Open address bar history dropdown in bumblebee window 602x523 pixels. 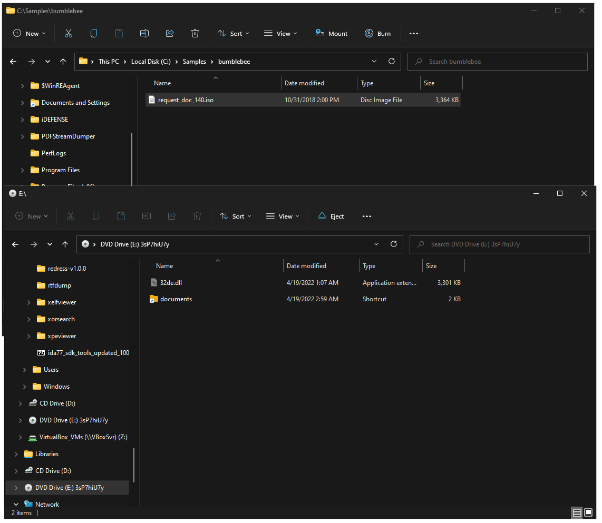pyautogui.click(x=374, y=62)
